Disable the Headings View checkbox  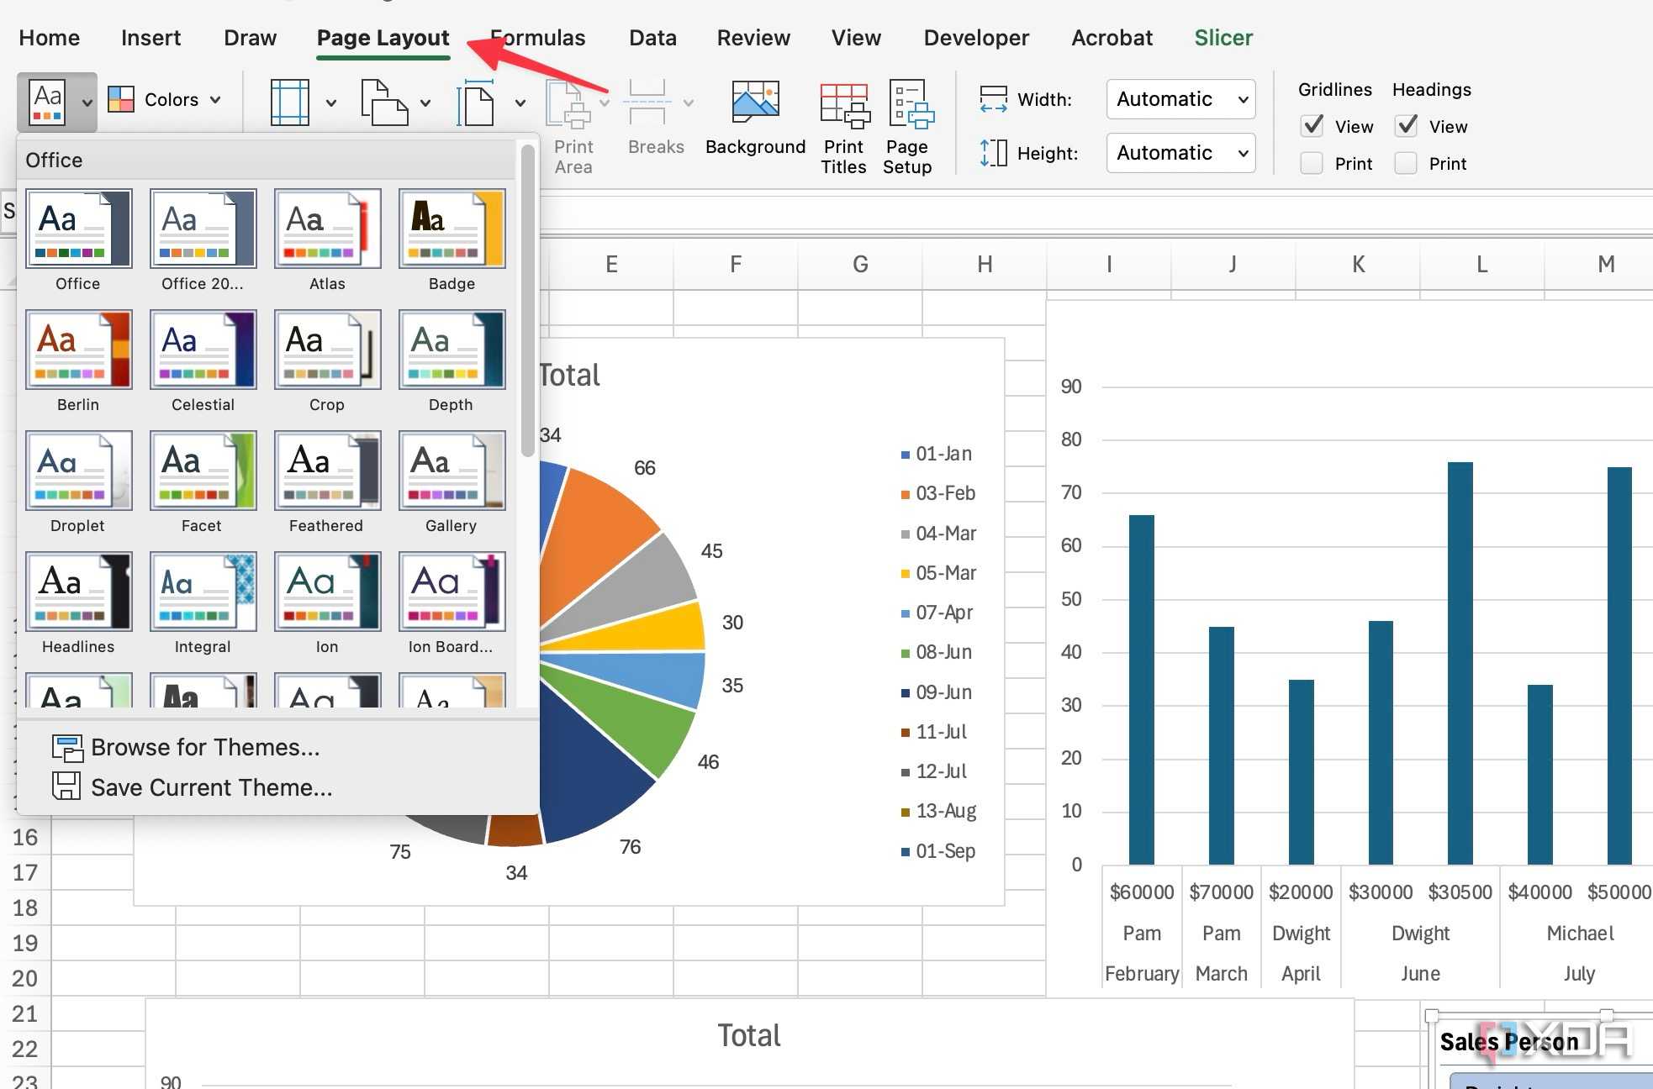pos(1407,126)
